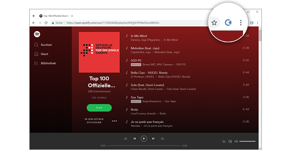
Task: Open artist link Capital Bra, Juju
Action: click(x=141, y=52)
